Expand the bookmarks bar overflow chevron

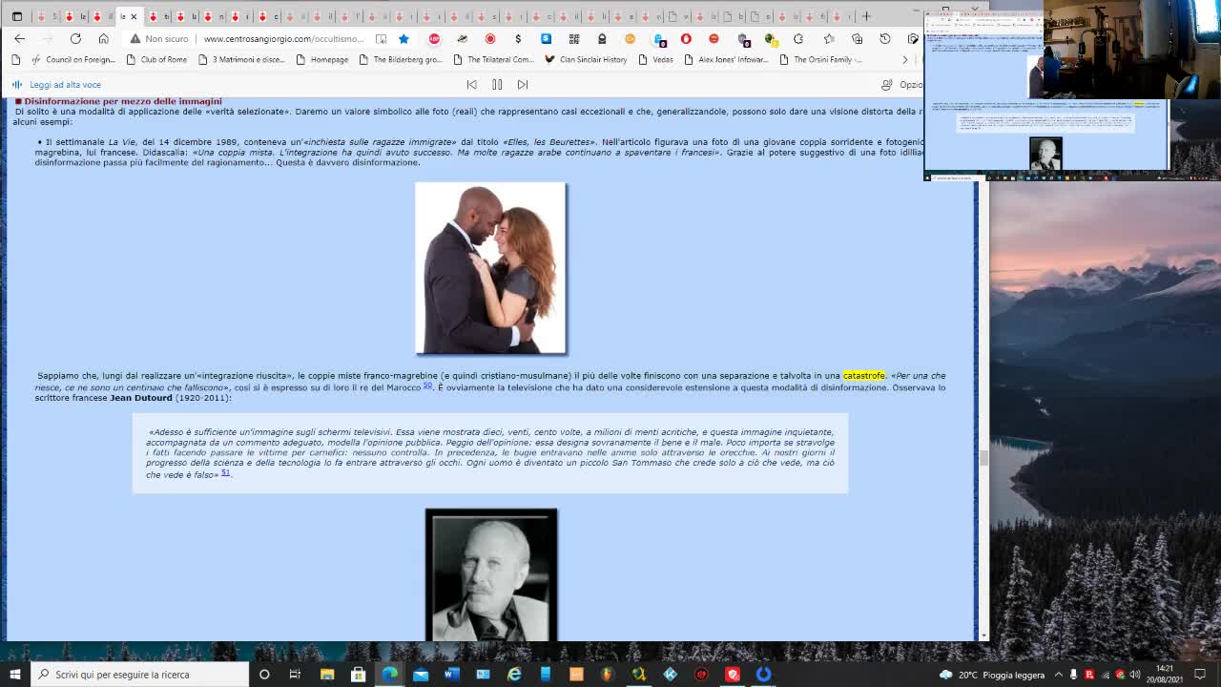click(x=905, y=59)
